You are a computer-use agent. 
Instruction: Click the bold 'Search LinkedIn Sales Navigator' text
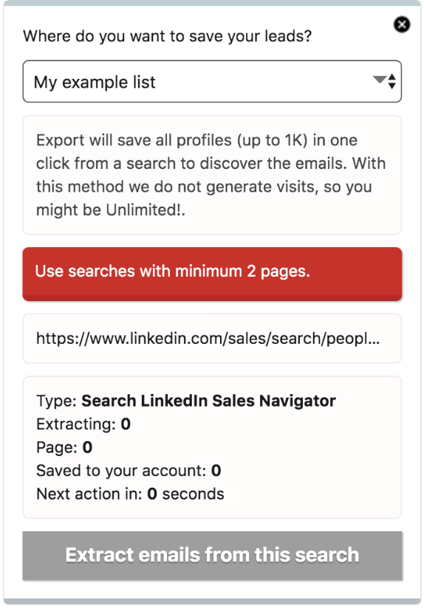point(208,401)
